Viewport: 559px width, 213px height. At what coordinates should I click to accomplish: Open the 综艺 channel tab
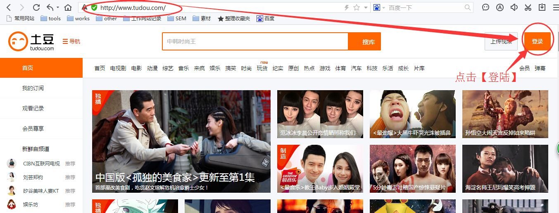click(x=168, y=68)
